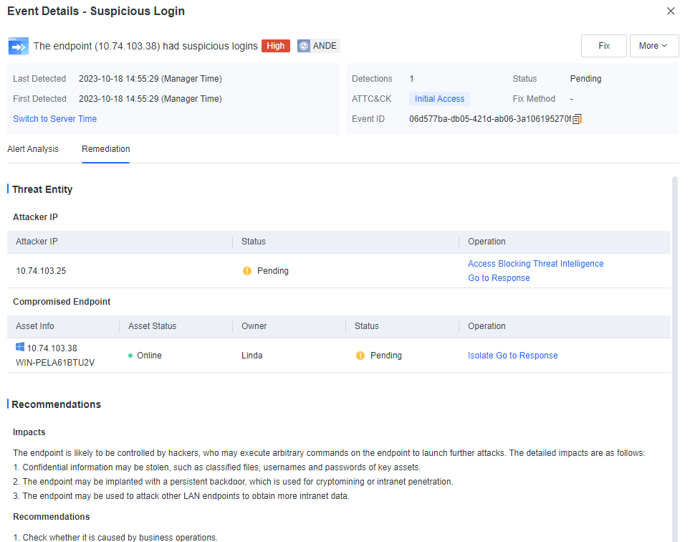Copy the Event ID using copy icon
The image size is (690, 542).
[578, 119]
